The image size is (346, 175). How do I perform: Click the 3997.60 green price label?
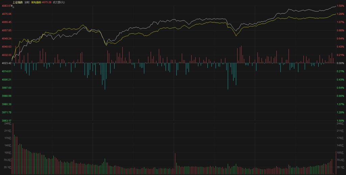(x=6, y=88)
